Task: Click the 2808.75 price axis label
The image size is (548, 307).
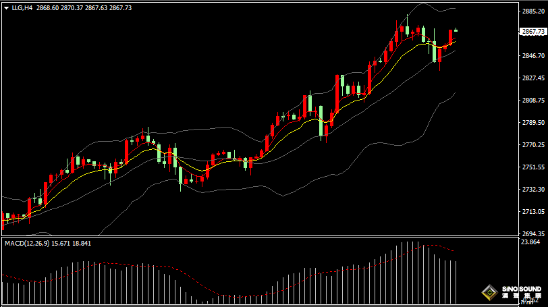Action: (x=533, y=101)
